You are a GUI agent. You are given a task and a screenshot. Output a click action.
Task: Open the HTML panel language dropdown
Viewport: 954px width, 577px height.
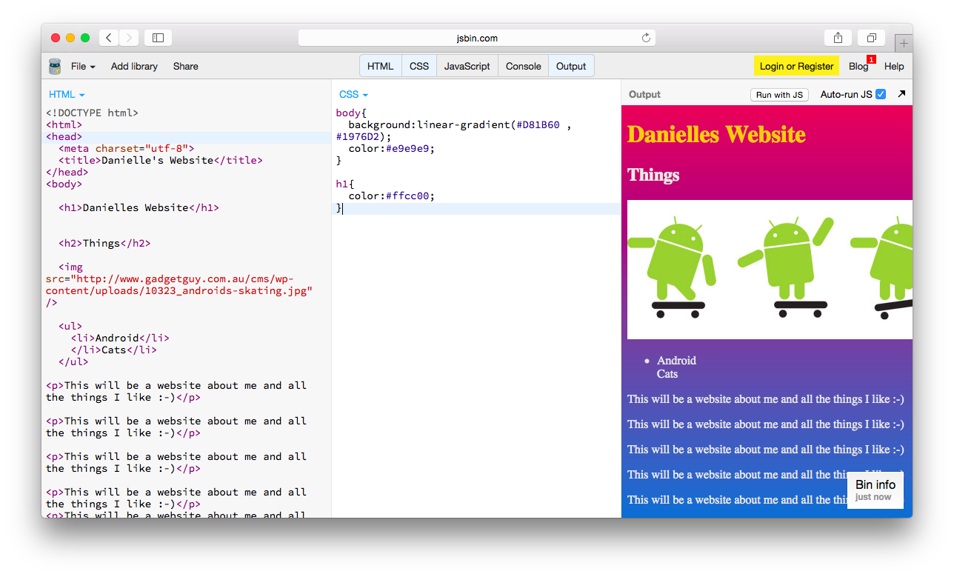point(67,94)
